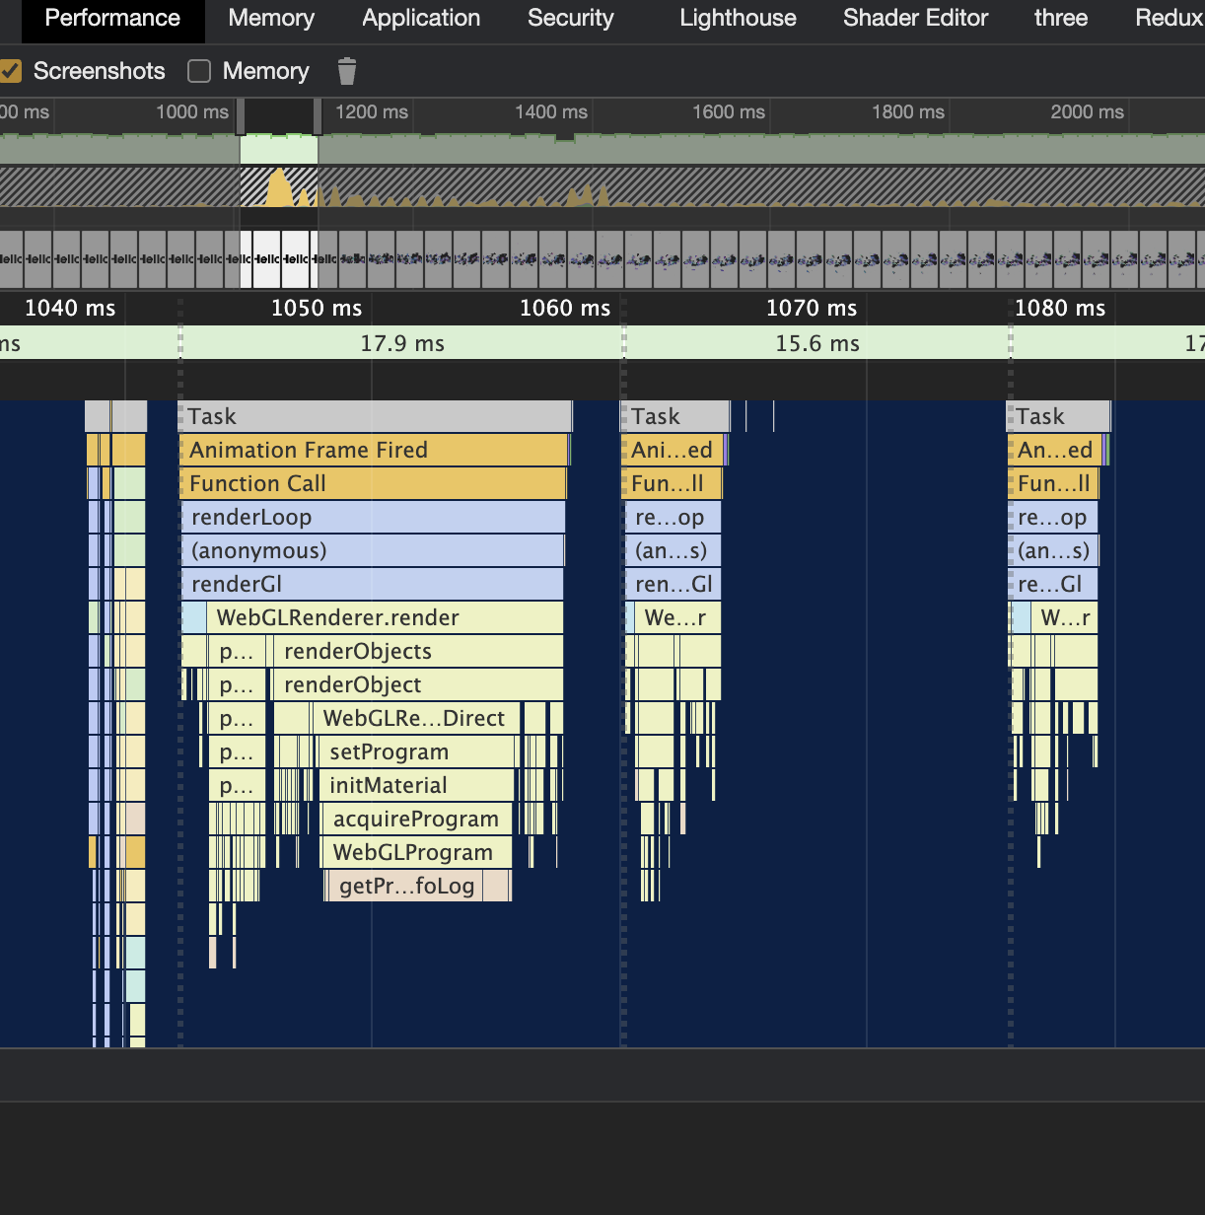Open the Application tab

point(421,19)
